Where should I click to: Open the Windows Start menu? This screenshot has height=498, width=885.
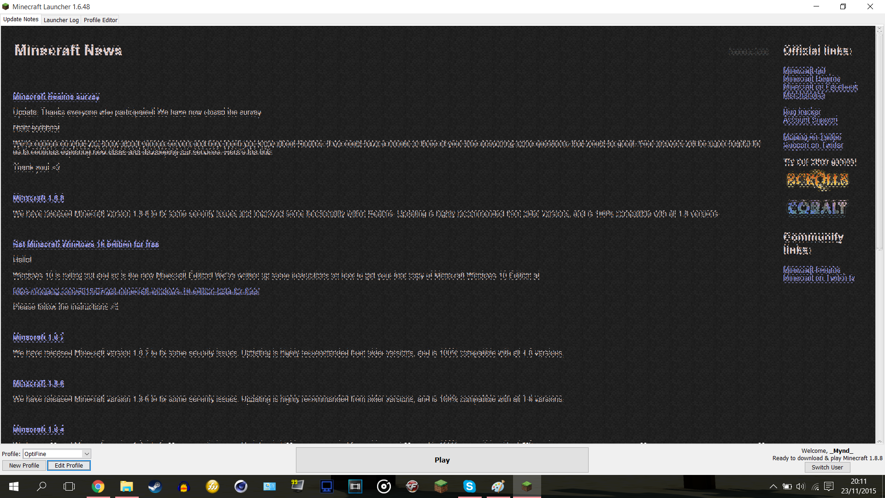tap(14, 486)
